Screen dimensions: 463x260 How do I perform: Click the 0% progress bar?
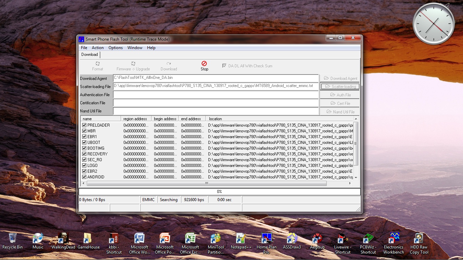(220, 191)
